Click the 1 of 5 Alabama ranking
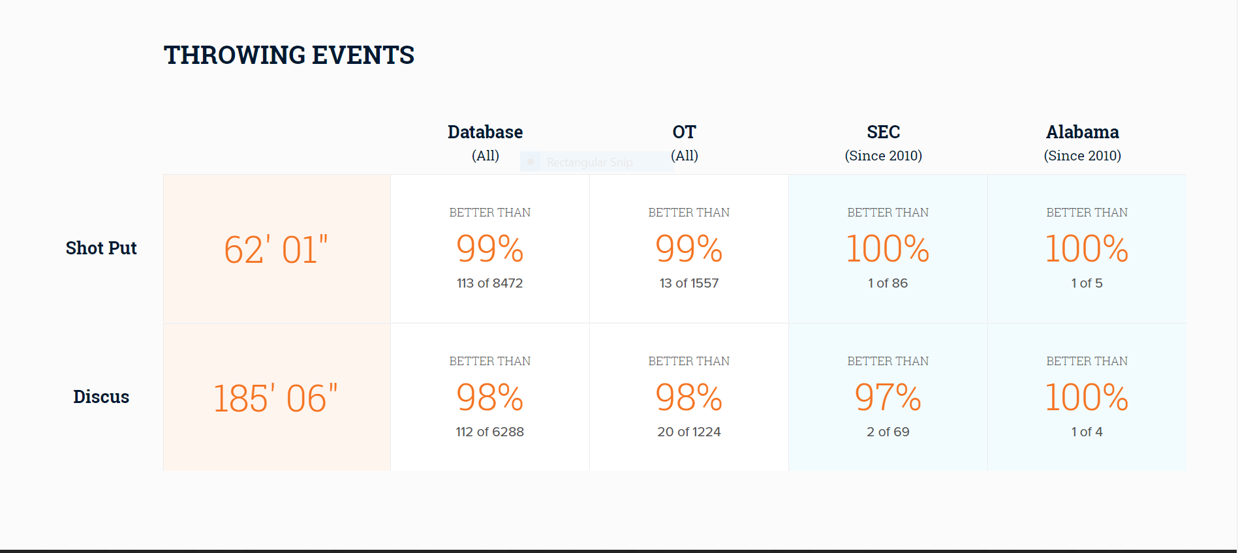The height and width of the screenshot is (553, 1238). pos(1087,283)
